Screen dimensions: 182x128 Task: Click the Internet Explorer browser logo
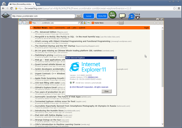131,16
